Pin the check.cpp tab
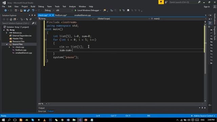Viewport: 217px width, 122px height. click(50, 15)
